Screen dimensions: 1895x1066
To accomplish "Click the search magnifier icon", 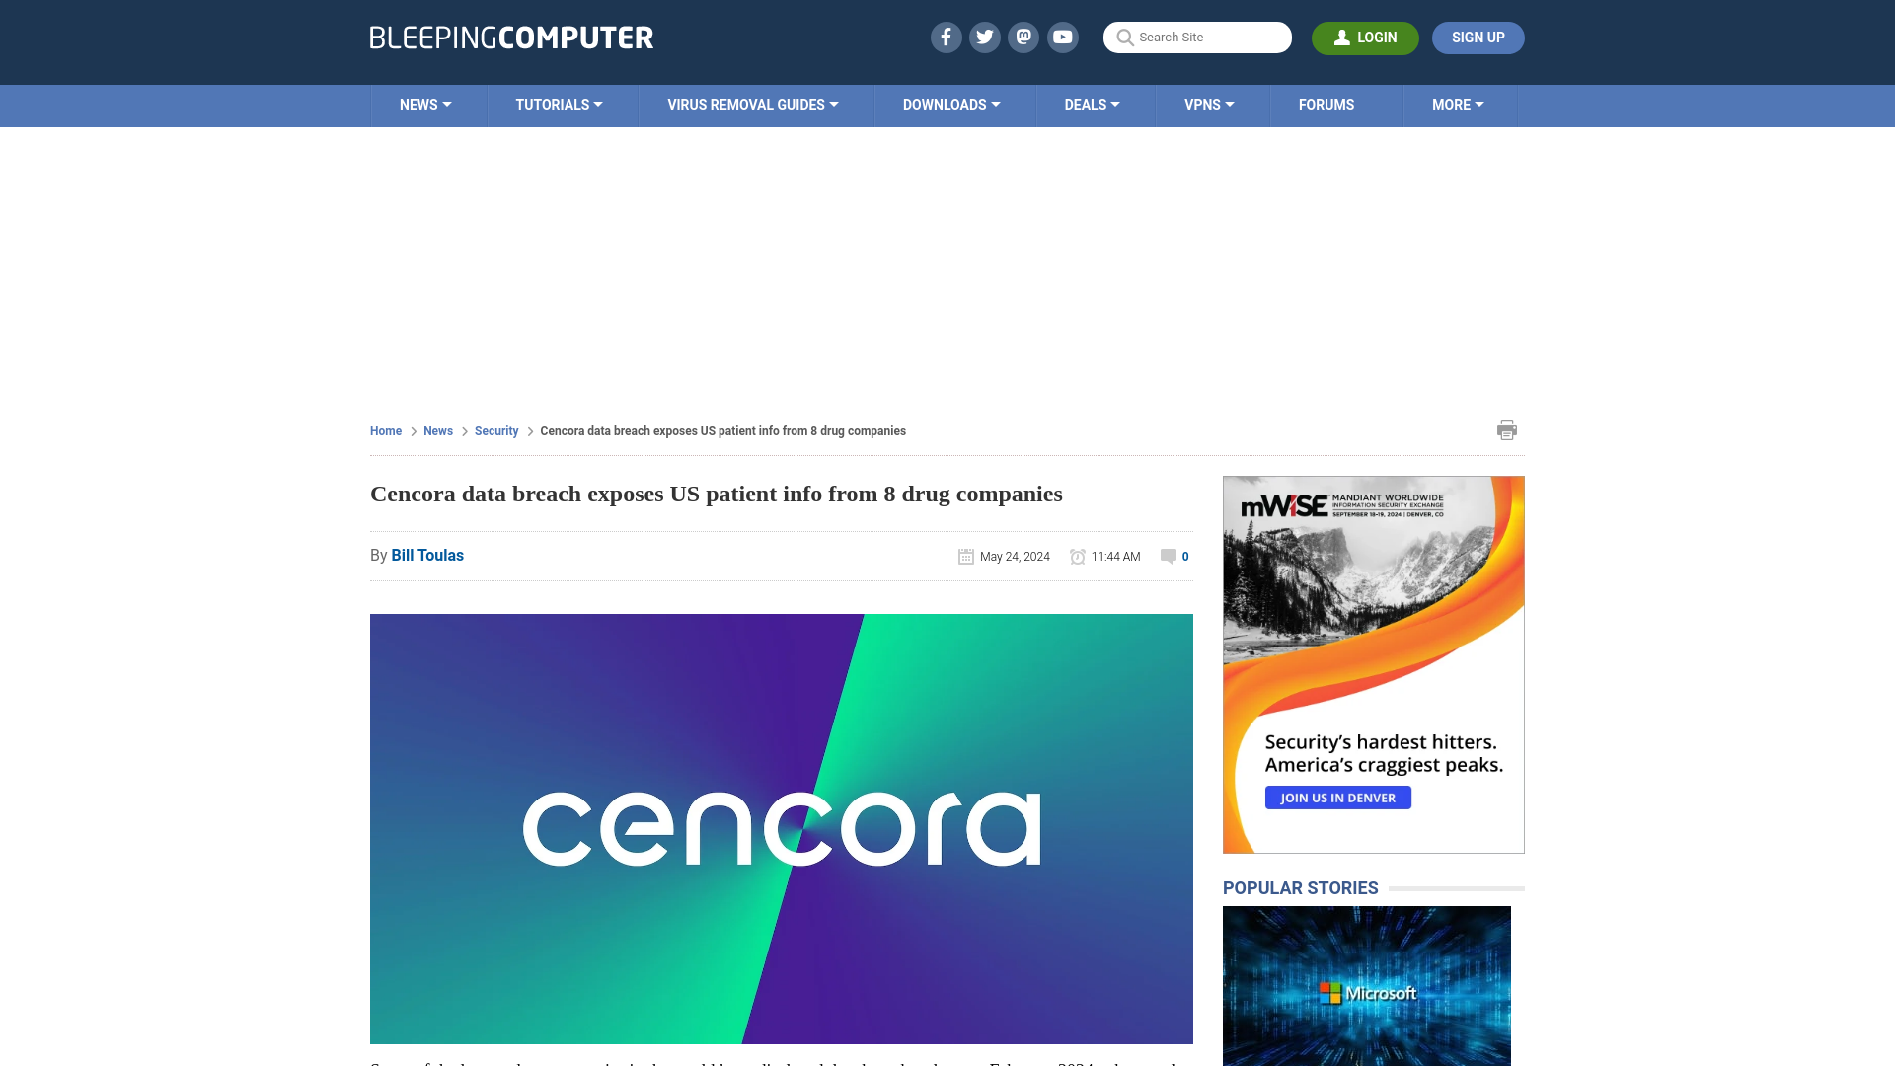I will [1124, 37].
